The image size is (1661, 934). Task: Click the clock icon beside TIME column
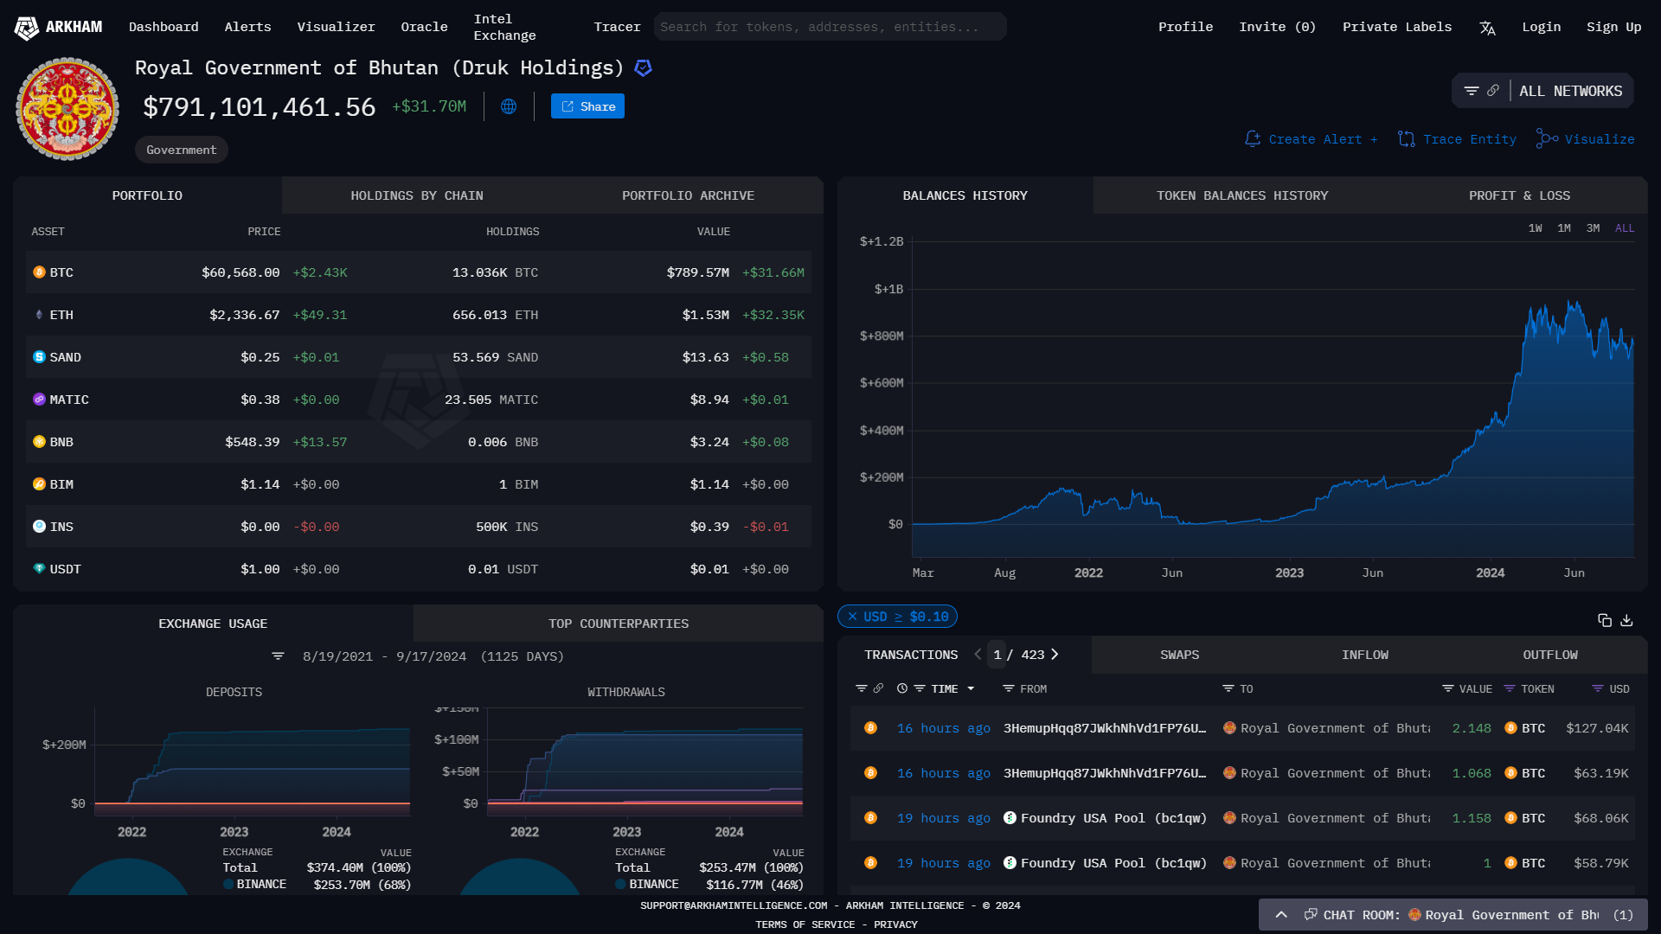click(902, 688)
